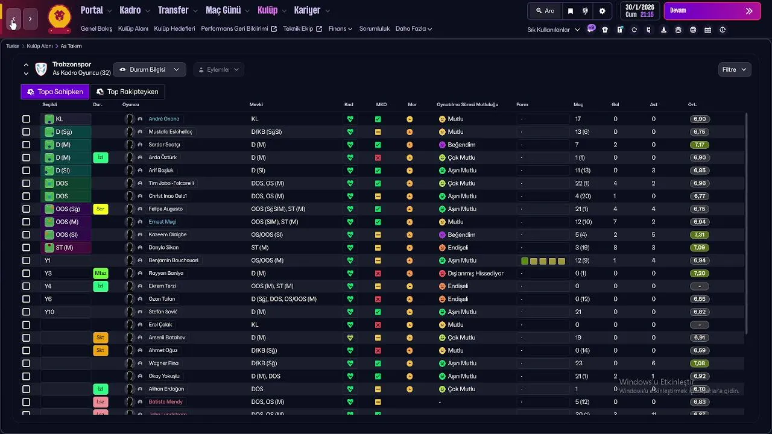Switch squad with the up chevron beside Trabzonspor
The width and height of the screenshot is (772, 434).
tap(26, 64)
